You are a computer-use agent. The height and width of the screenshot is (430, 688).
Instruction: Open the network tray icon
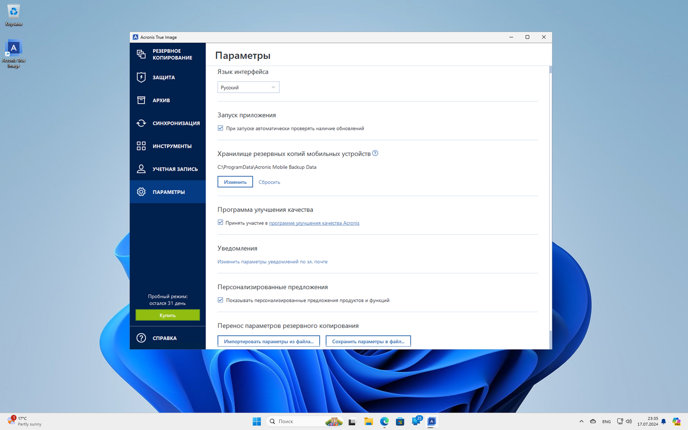click(620, 421)
